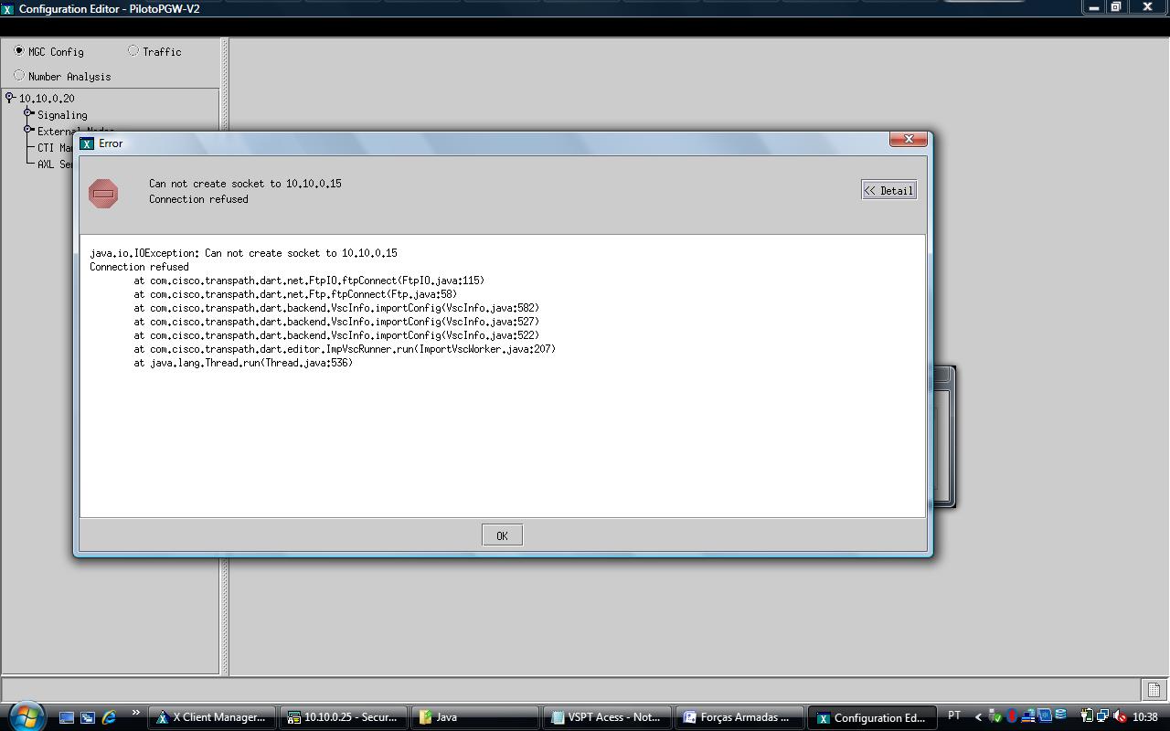Close the Error dialog window
The image size is (1170, 731).
pos(909,139)
